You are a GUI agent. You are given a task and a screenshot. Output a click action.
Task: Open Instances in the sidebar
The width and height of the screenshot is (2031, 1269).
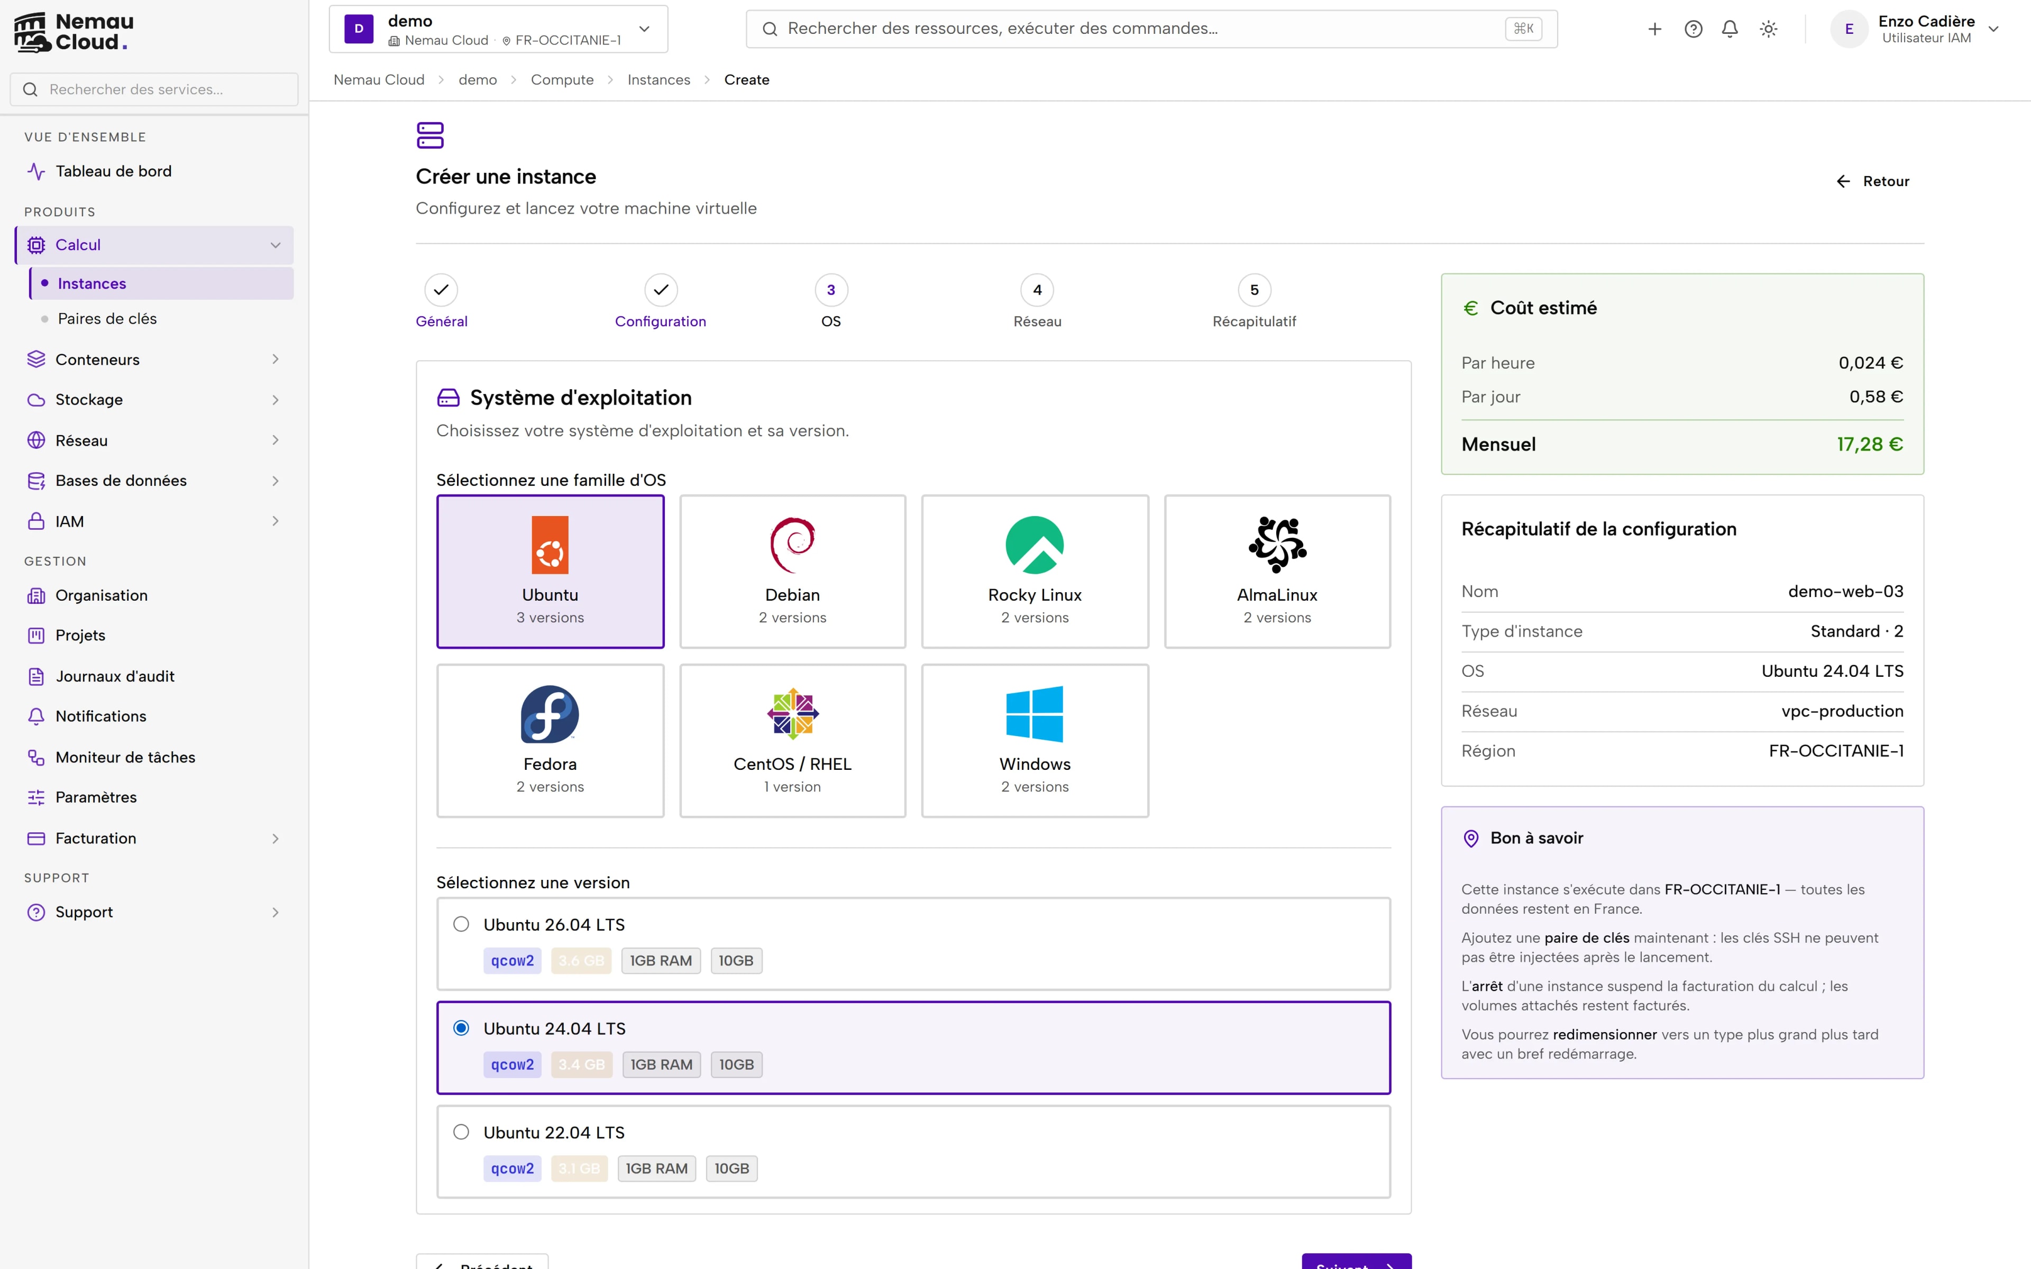click(161, 284)
